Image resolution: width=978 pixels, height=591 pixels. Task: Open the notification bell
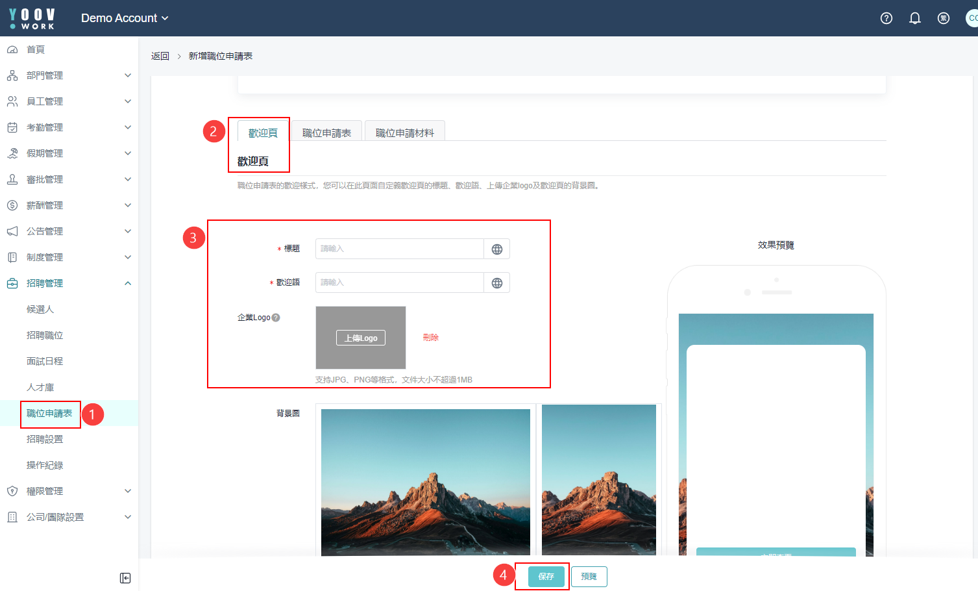[914, 18]
